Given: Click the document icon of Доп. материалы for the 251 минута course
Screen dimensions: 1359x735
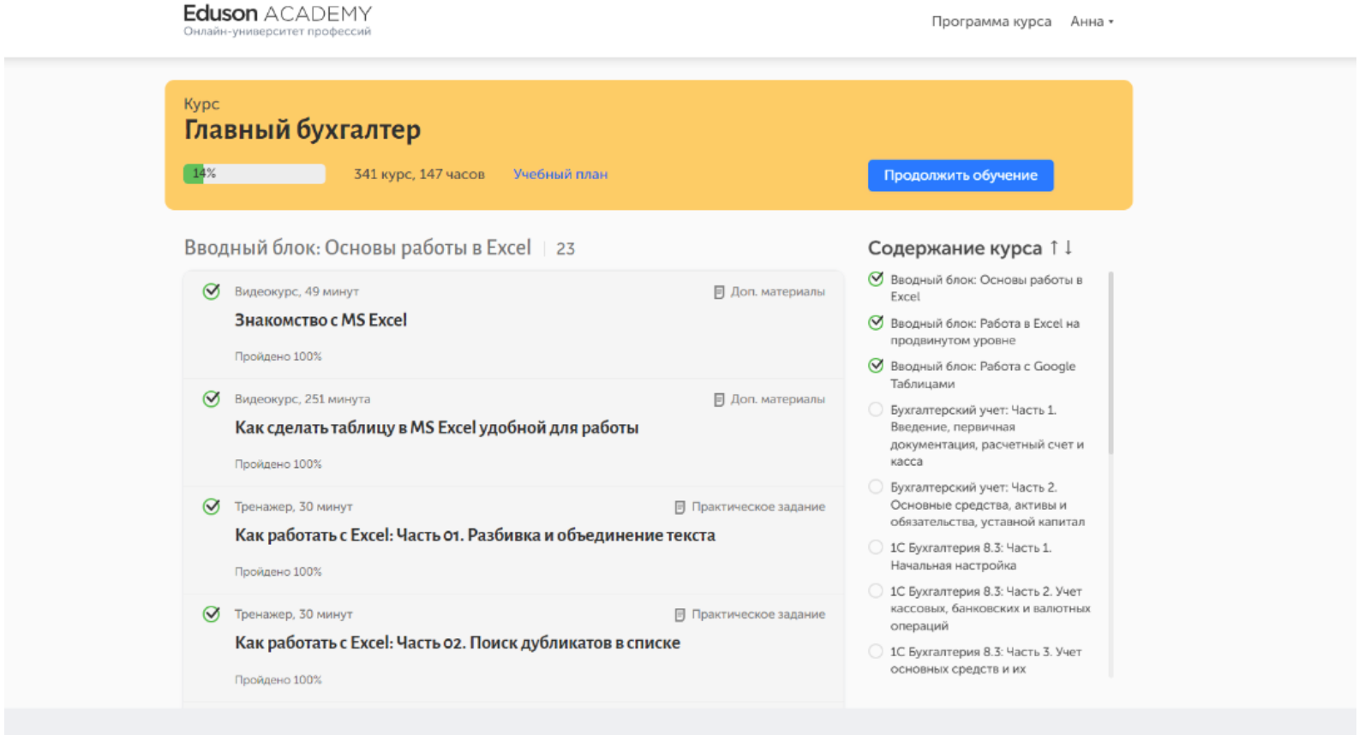Looking at the screenshot, I should point(719,400).
